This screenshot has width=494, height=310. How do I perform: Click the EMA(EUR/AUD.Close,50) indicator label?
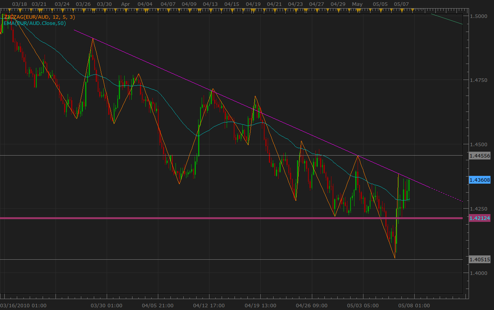pyautogui.click(x=35, y=23)
